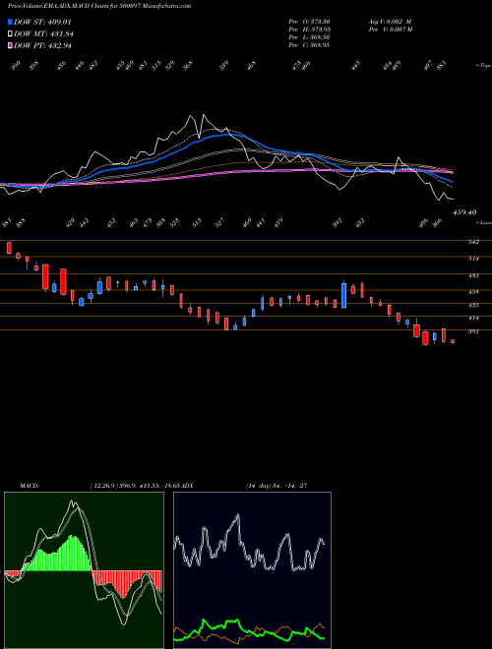Click the green MACD histogram bars
The width and height of the screenshot is (492, 649).
click(x=58, y=555)
